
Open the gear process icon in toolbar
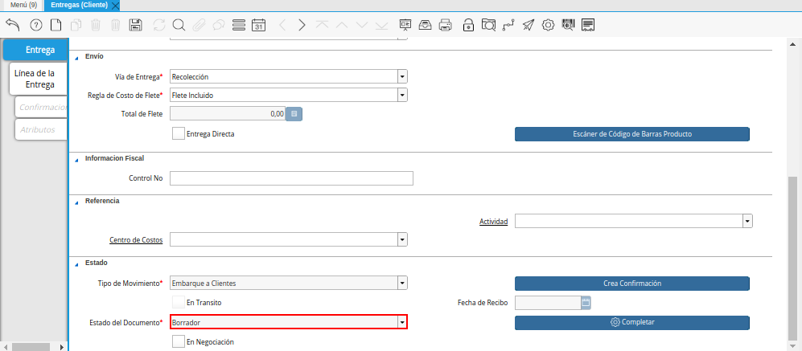549,25
